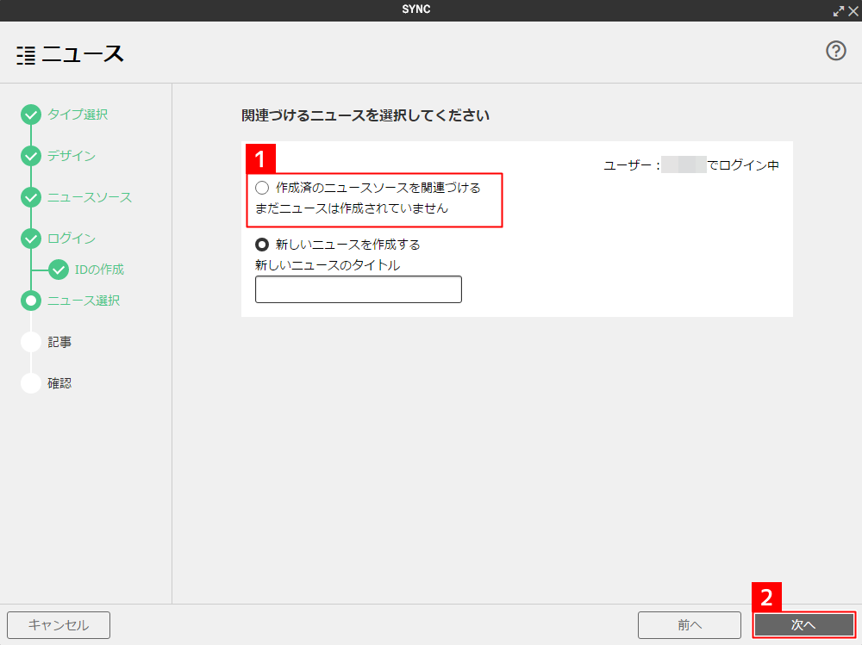Click the 記事 step circle
This screenshot has width=862, height=645.
[x=31, y=342]
